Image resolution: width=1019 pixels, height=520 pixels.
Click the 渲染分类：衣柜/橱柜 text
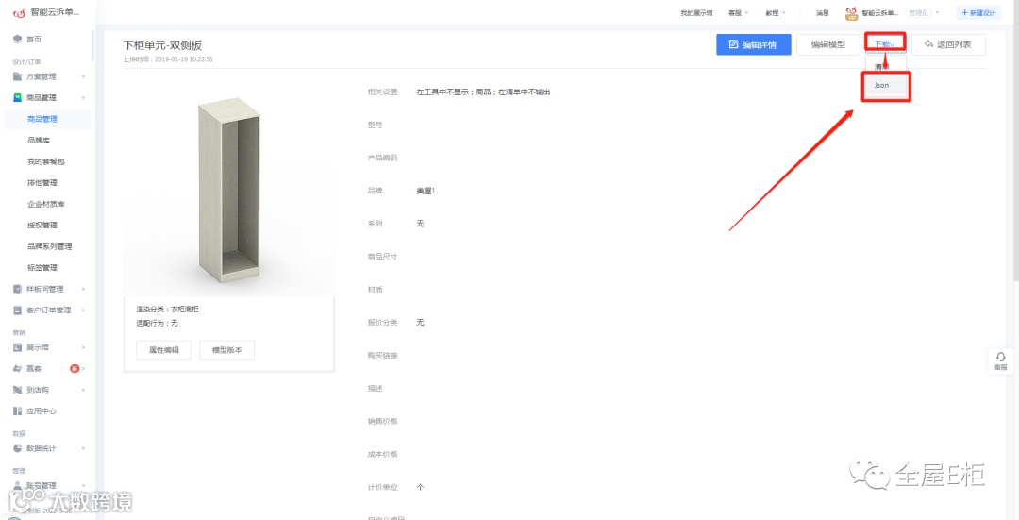click(167, 310)
